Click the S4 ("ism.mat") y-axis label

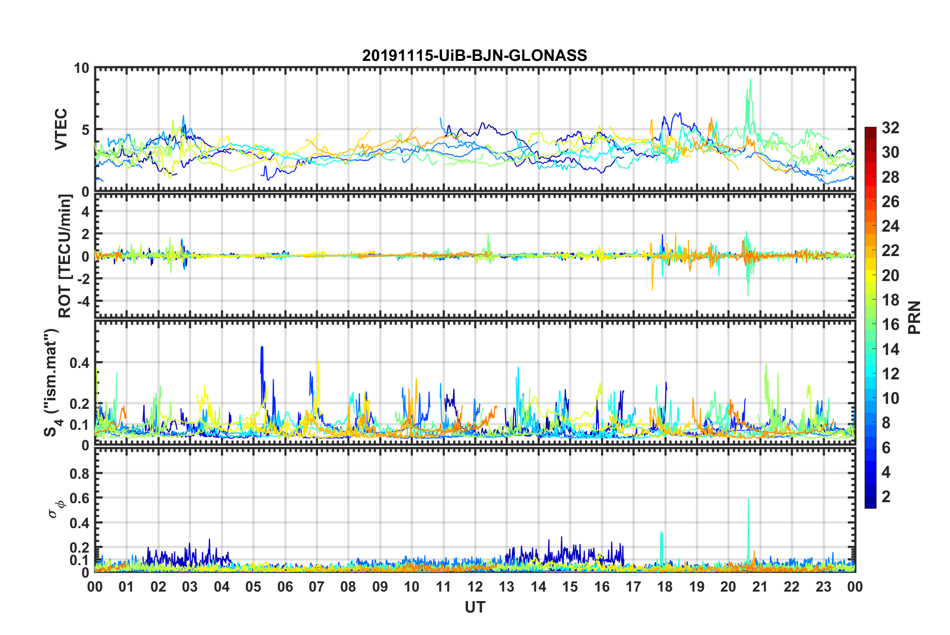click(52, 382)
